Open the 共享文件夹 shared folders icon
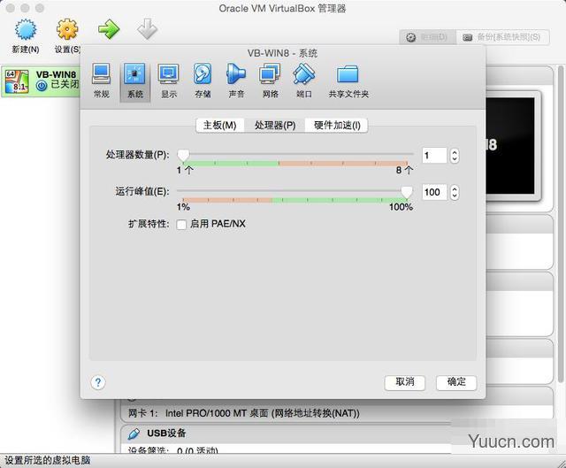The height and width of the screenshot is (468, 566). coord(348,74)
